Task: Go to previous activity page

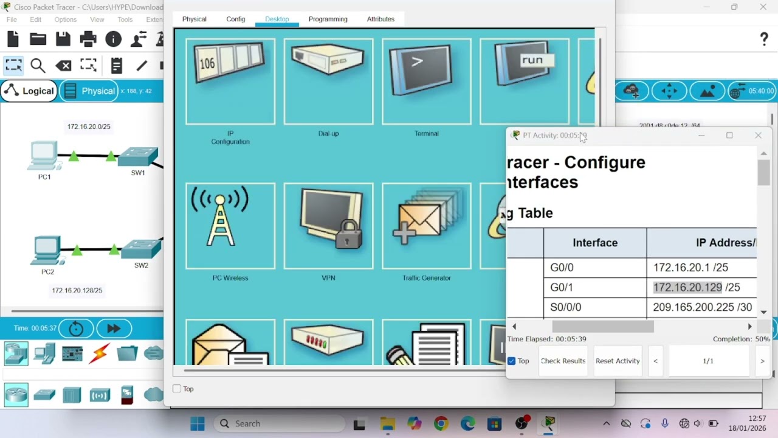Action: coord(655,361)
